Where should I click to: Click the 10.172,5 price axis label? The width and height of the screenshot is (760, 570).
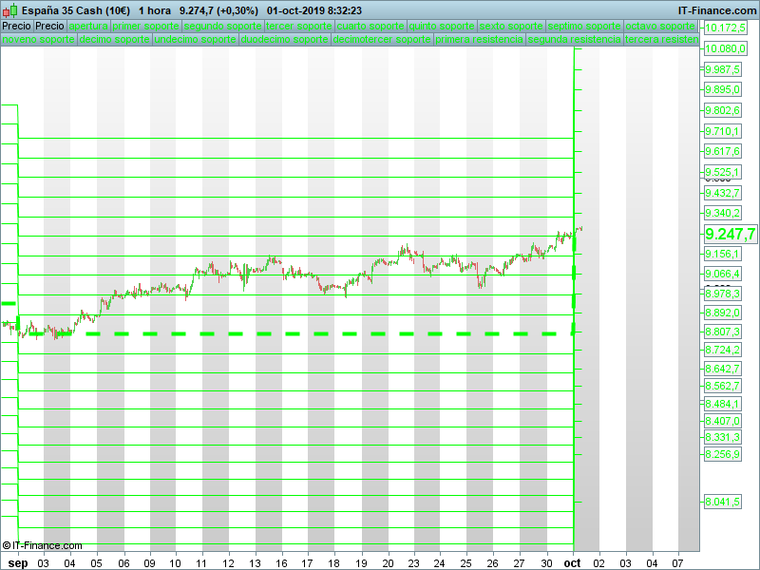(724, 28)
